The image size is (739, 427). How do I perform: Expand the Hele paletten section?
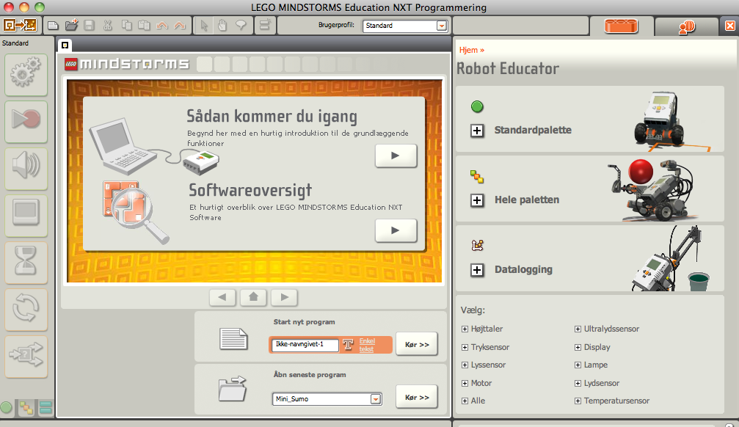(x=477, y=200)
